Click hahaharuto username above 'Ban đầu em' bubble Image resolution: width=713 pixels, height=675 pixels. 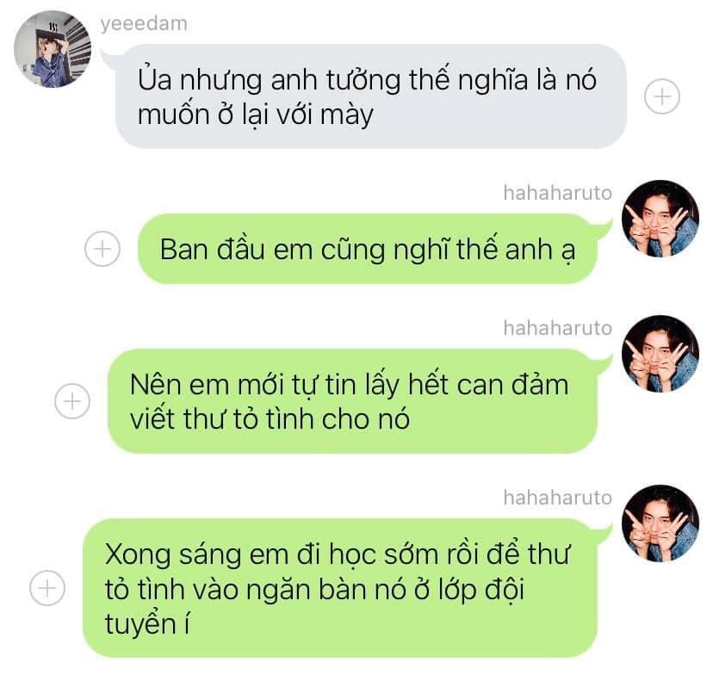coord(557,193)
